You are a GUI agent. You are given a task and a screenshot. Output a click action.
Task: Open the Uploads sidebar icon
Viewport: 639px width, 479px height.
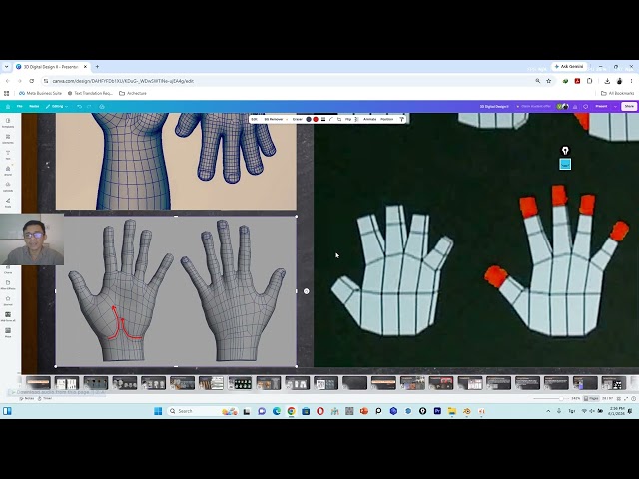click(8, 187)
